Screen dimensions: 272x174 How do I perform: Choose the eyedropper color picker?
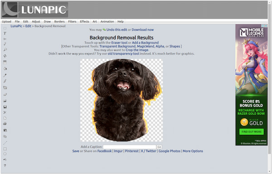[x=5, y=75]
